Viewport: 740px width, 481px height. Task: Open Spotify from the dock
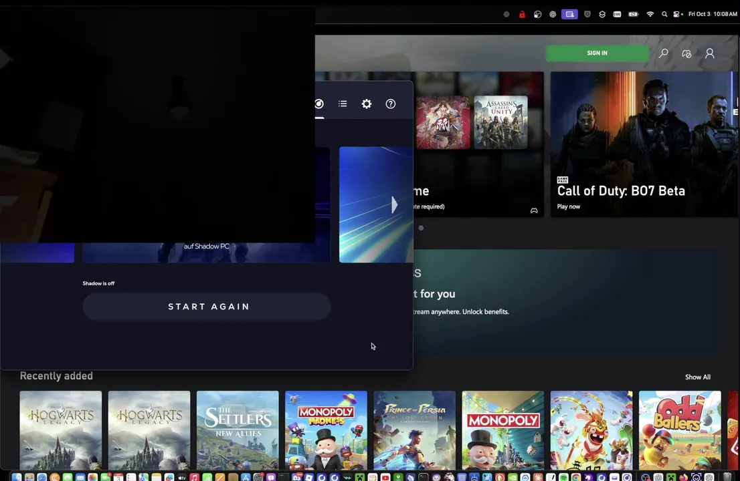(x=563, y=477)
